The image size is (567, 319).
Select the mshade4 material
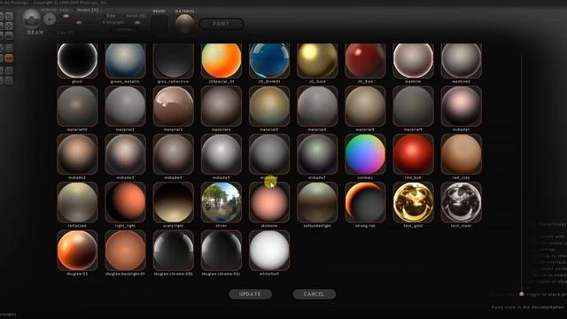click(174, 154)
